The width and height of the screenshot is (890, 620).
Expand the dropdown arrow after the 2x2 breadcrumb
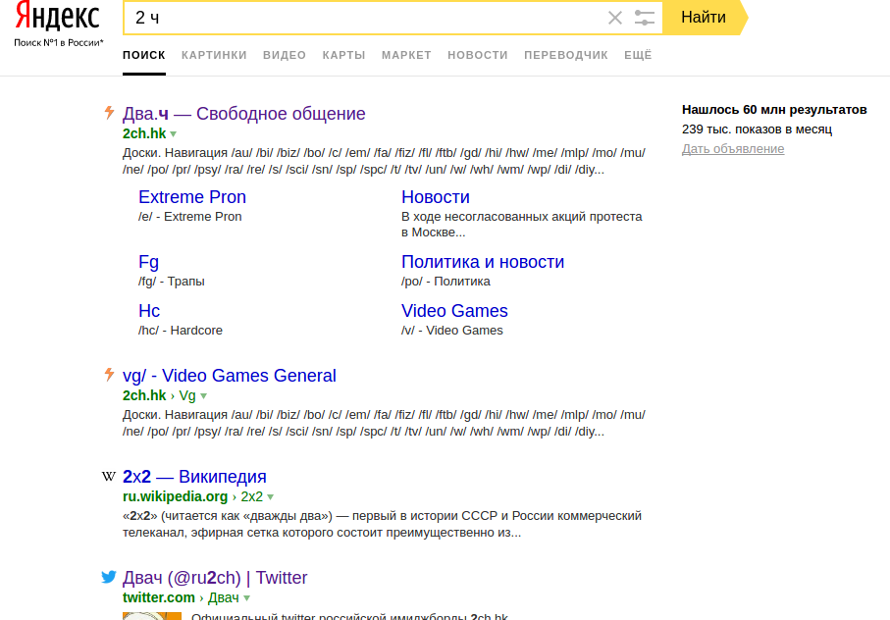271,497
